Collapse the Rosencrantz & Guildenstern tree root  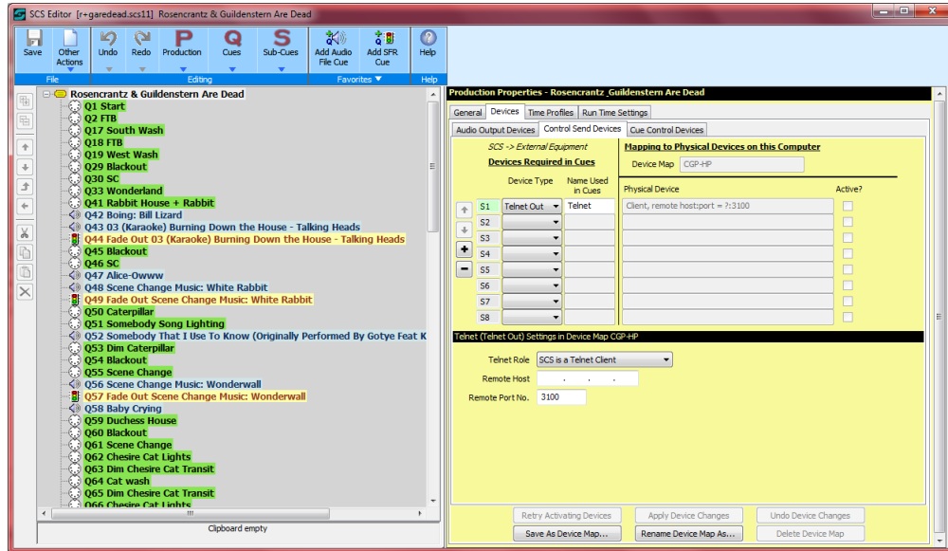coord(45,95)
